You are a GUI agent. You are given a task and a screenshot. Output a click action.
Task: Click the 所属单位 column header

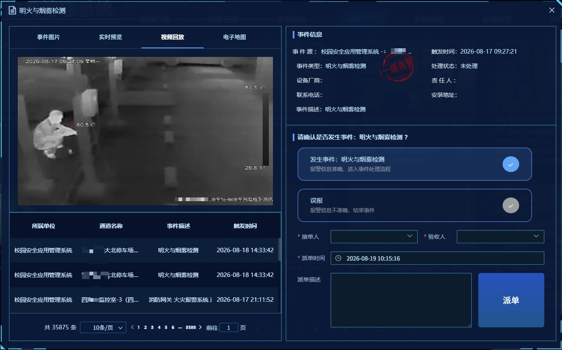click(x=43, y=226)
